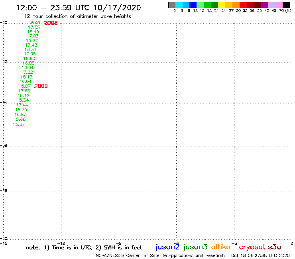Select the 15.63 wave height reading
295x259 pixels.
[24, 91]
